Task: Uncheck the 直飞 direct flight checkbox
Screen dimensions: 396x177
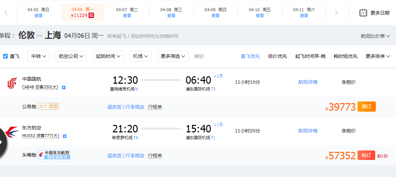Action: coord(5,56)
